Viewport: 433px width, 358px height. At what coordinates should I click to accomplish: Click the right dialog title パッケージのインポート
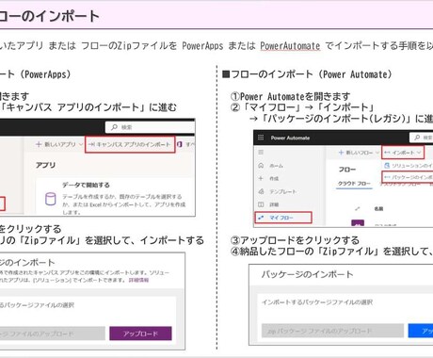coord(307,274)
